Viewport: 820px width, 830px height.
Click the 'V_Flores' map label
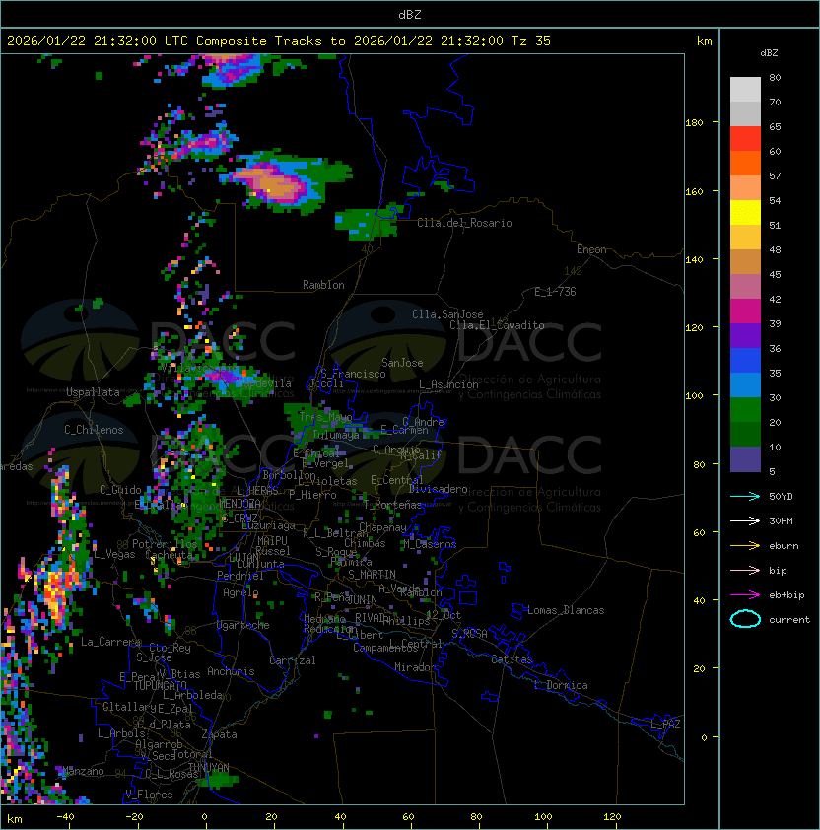[x=149, y=795]
